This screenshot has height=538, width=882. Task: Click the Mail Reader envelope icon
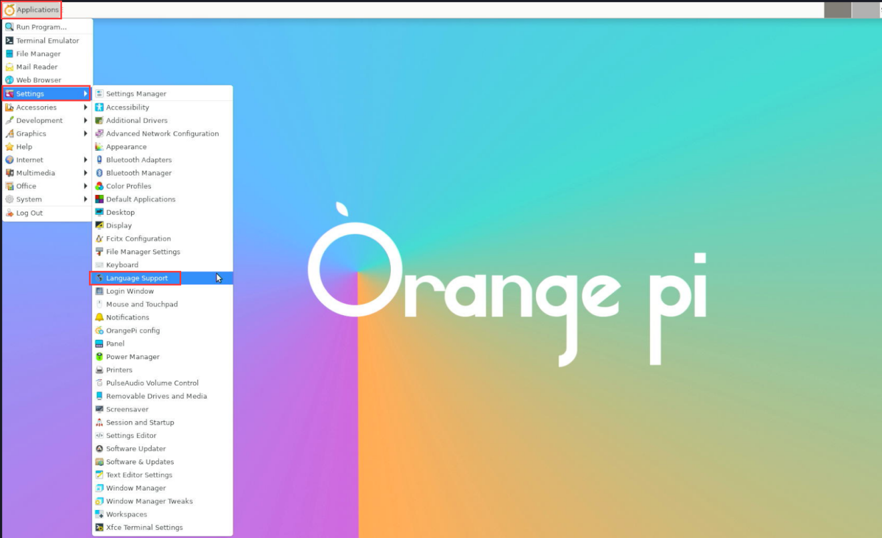pos(9,67)
